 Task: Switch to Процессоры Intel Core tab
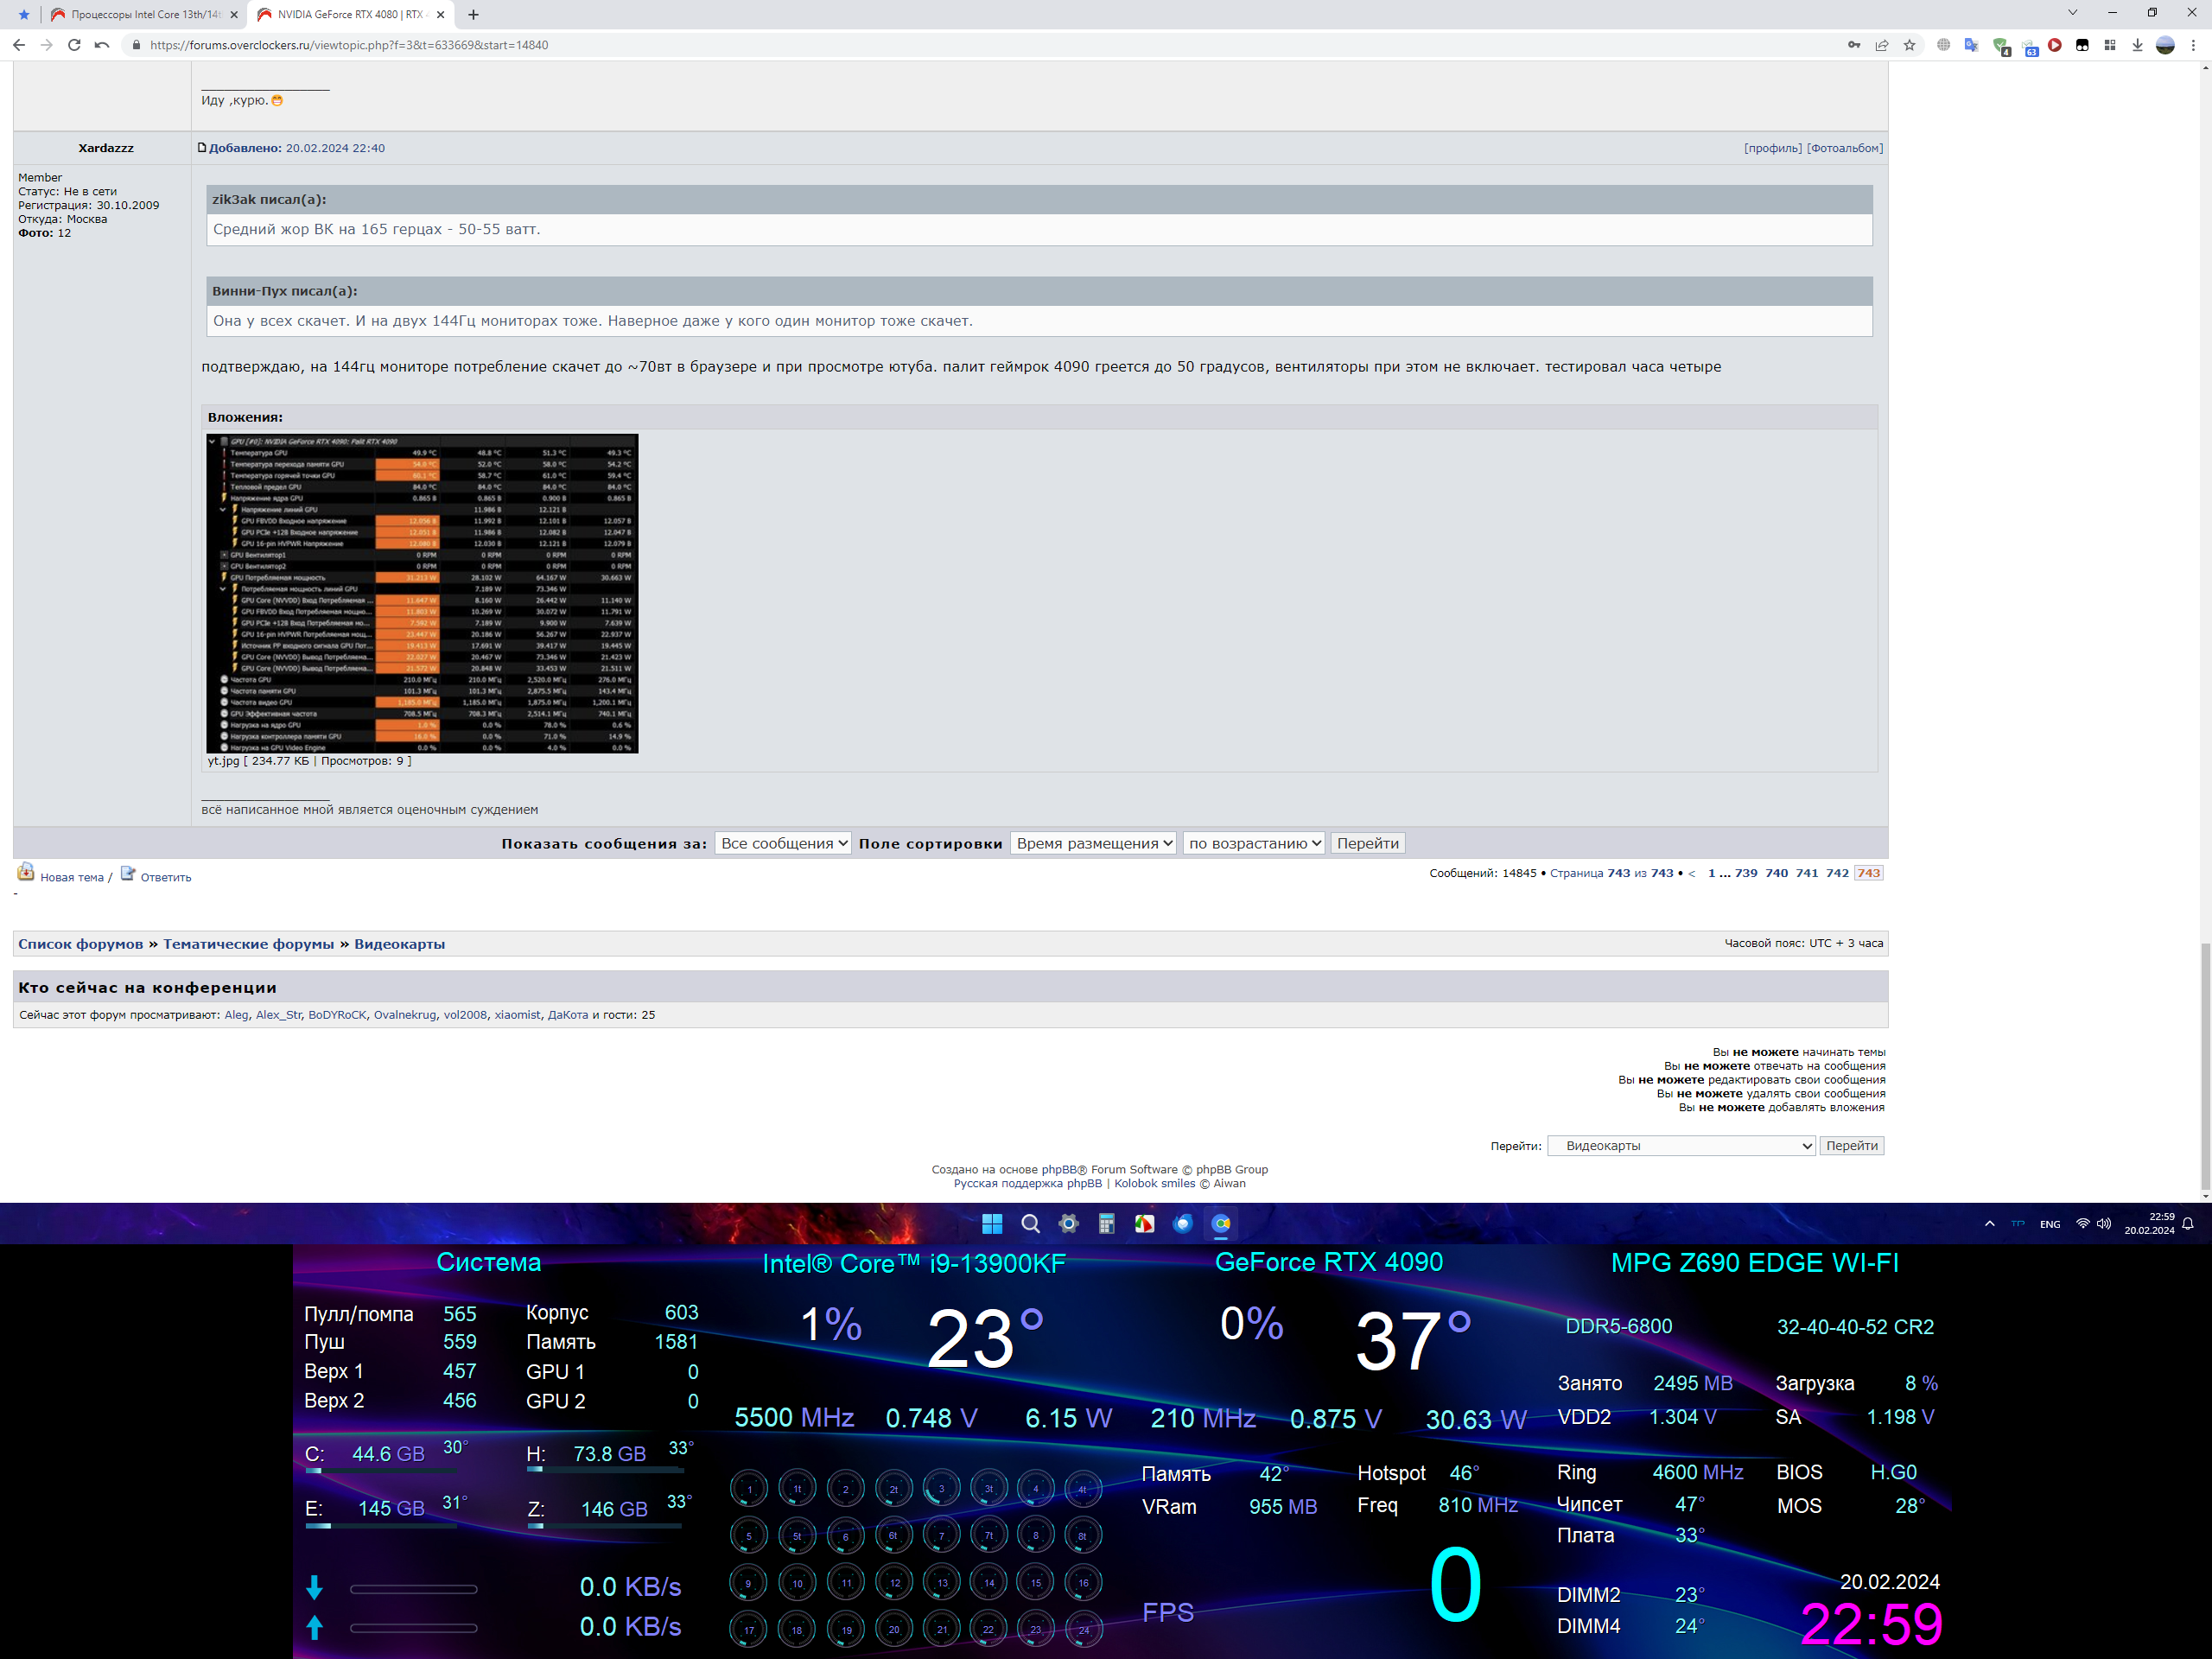(145, 15)
